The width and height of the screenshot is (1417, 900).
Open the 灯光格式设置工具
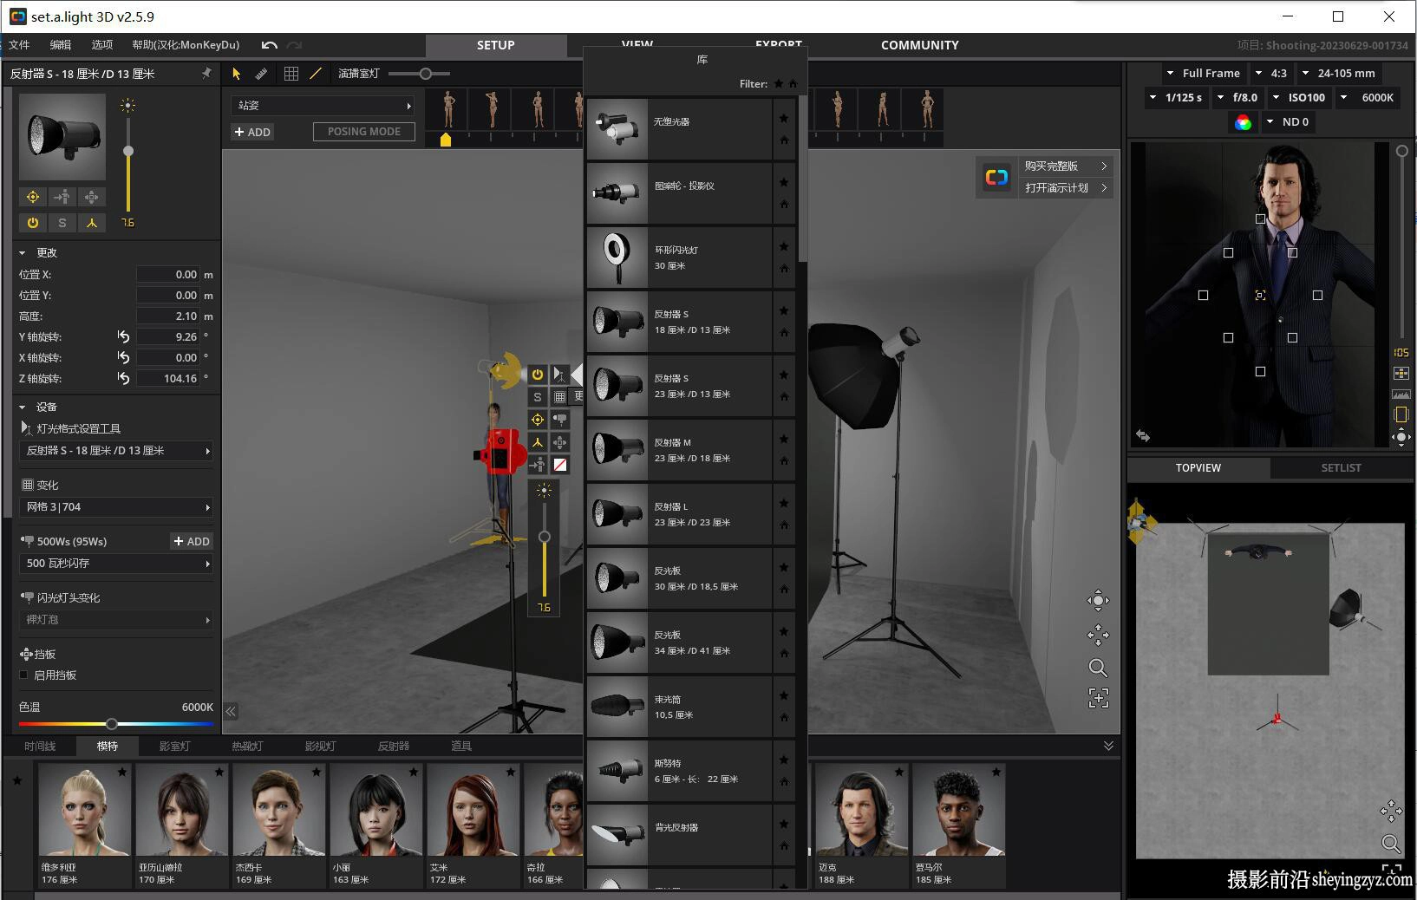click(70, 428)
